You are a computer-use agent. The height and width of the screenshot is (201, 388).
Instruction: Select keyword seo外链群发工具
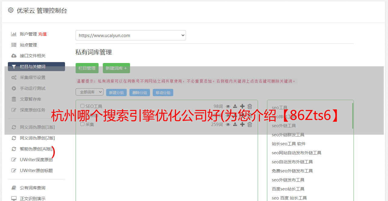(x=288, y=135)
